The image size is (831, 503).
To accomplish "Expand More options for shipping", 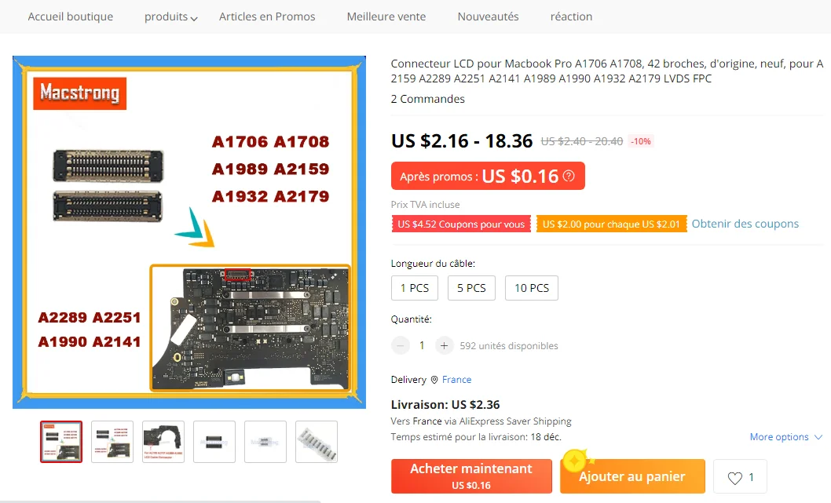I will coord(786,437).
